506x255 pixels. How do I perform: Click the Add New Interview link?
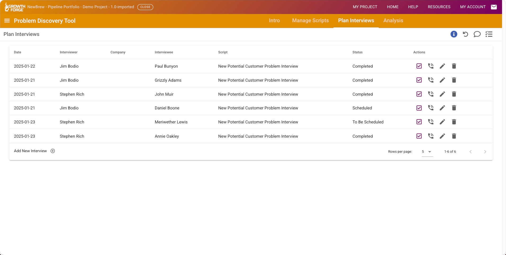(x=30, y=151)
